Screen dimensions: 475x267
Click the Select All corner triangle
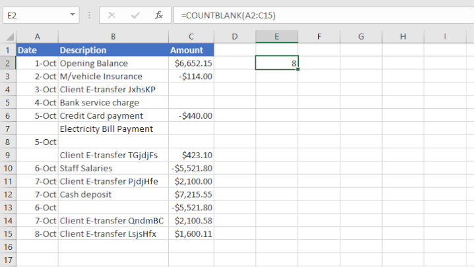(8, 37)
